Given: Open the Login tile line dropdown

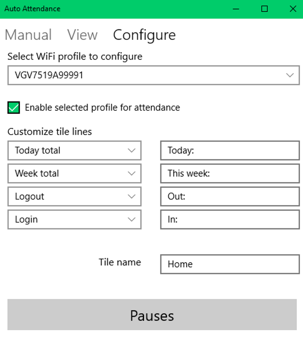Looking at the screenshot, I should (74, 220).
